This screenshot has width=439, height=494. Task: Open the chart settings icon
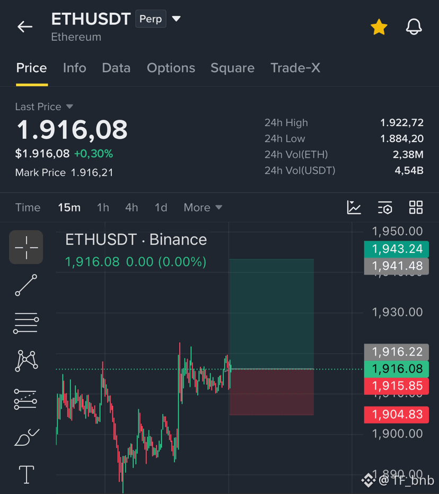click(x=385, y=207)
